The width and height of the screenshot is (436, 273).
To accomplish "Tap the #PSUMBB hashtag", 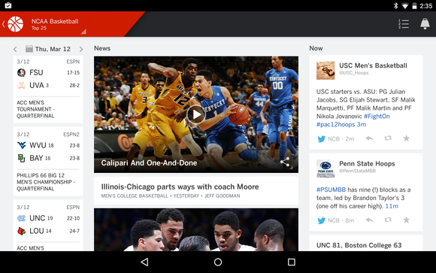I will click(332, 190).
